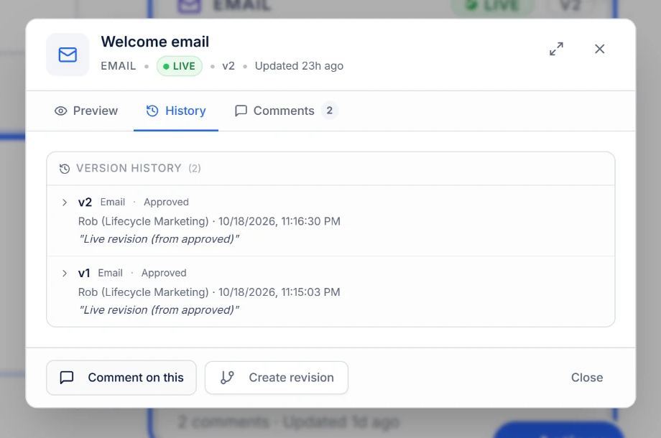Click the Welcome email title
The width and height of the screenshot is (661, 438).
[x=154, y=42]
